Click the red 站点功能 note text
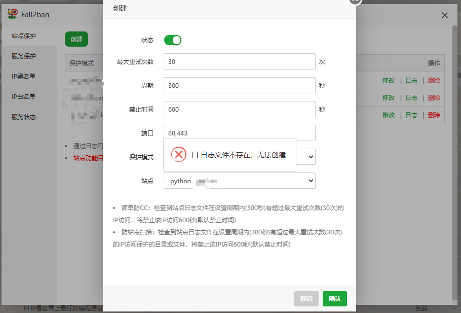Image resolution: width=461 pixels, height=313 pixels. click(x=88, y=158)
